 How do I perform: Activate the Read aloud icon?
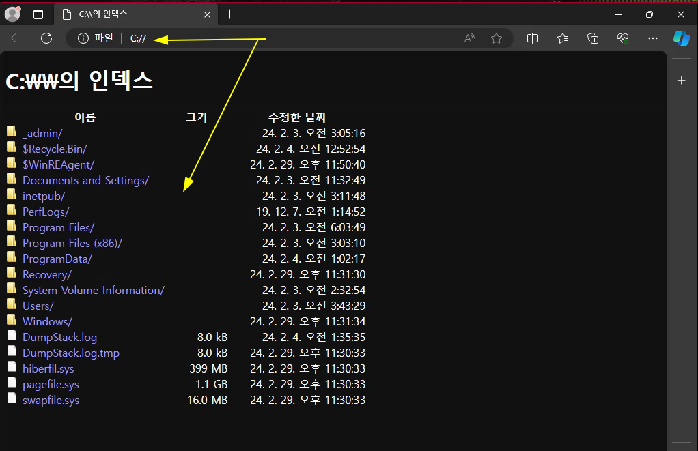click(x=469, y=39)
